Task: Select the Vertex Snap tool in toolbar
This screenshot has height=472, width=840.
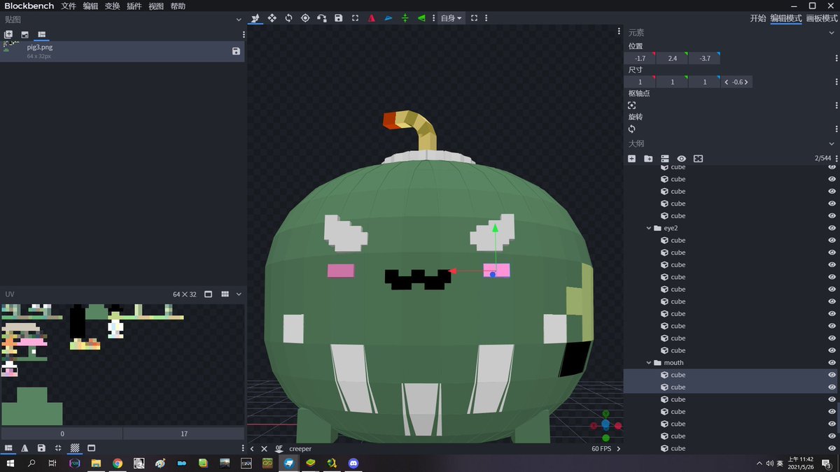Action: (322, 18)
